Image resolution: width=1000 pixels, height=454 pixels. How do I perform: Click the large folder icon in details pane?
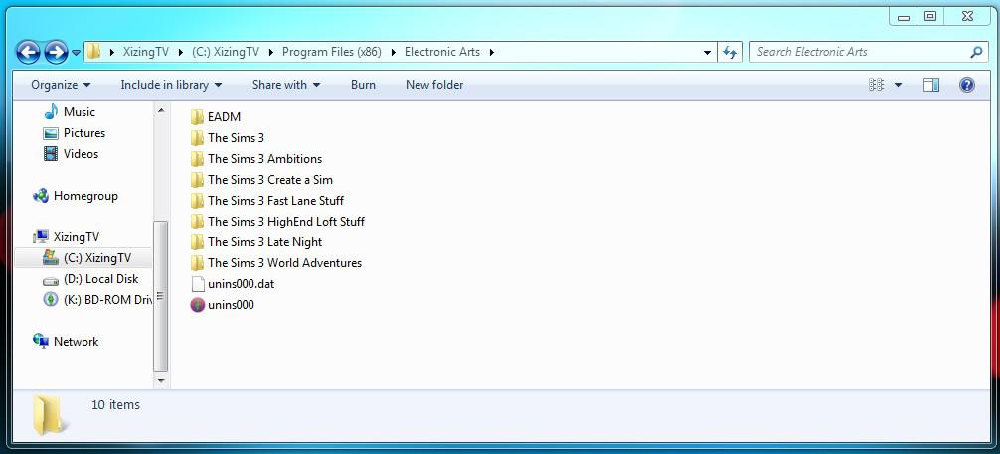pos(49,414)
